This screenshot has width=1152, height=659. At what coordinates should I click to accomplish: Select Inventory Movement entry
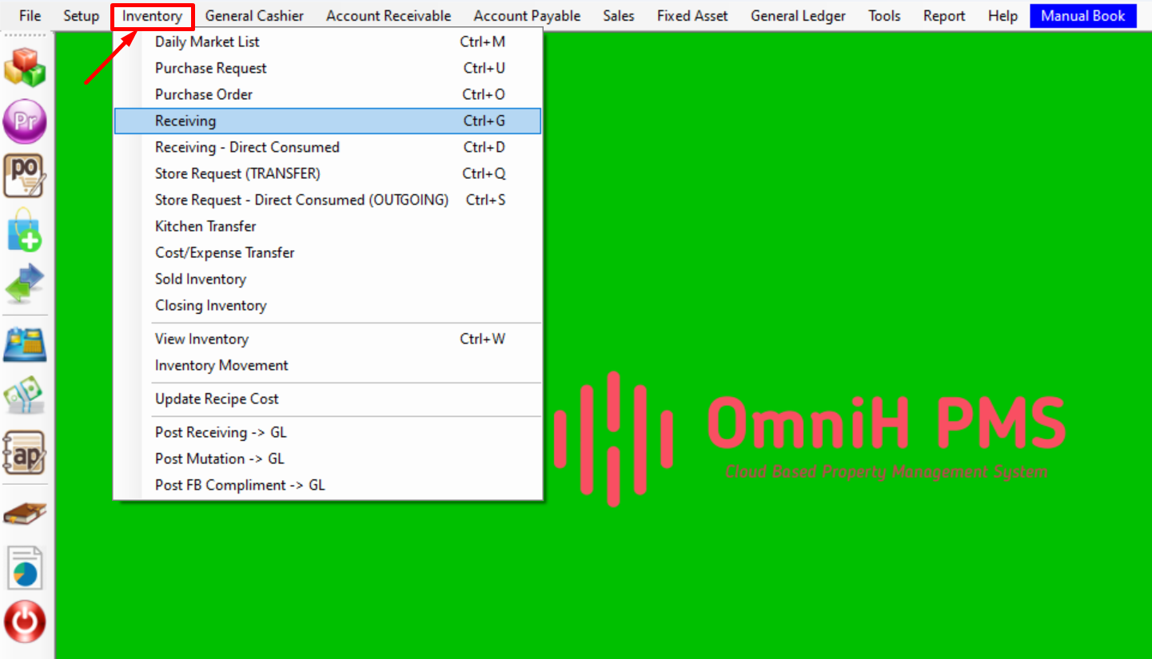coord(328,365)
